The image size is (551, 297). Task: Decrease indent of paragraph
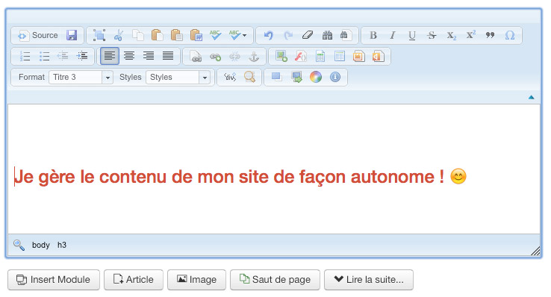click(63, 56)
